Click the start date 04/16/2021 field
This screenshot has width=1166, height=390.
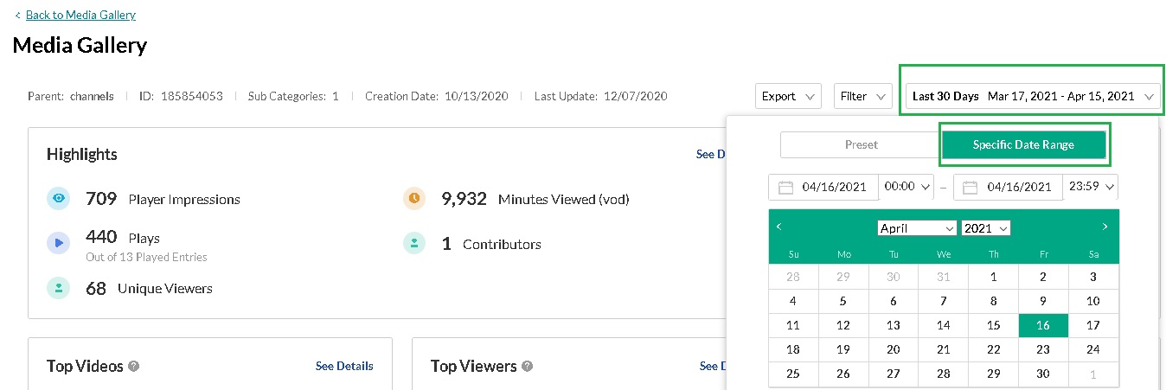pyautogui.click(x=823, y=187)
